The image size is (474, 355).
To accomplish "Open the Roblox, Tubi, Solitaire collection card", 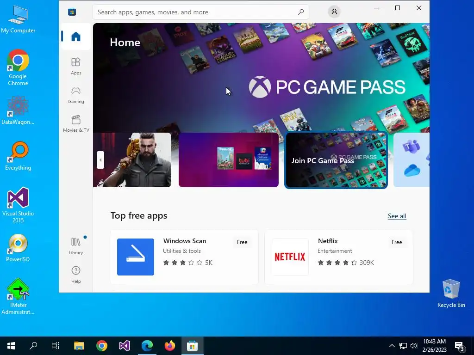I will click(229, 160).
